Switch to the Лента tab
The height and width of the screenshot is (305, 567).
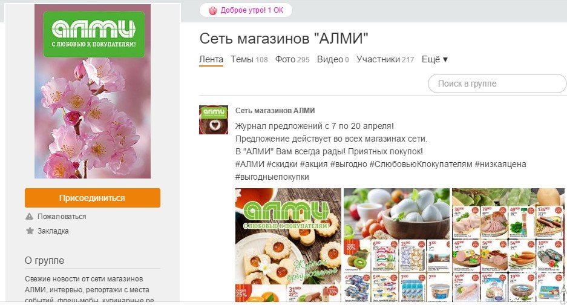coord(211,59)
